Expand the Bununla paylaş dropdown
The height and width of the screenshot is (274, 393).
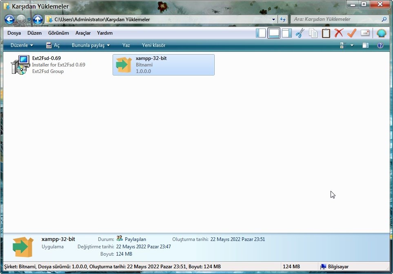tap(91, 45)
